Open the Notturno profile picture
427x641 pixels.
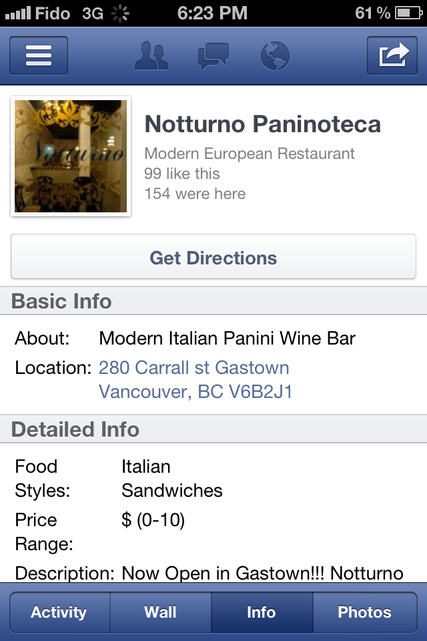click(x=71, y=156)
